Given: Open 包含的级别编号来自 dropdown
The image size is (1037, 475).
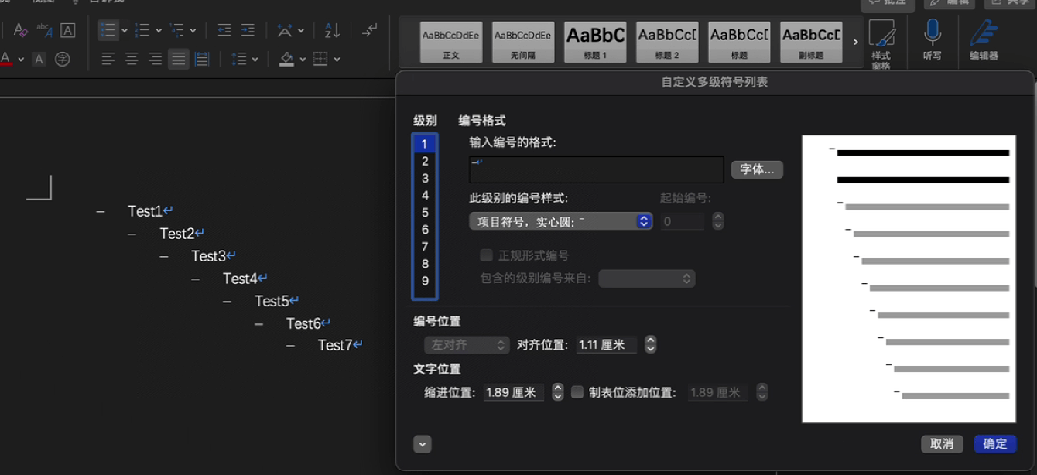Looking at the screenshot, I should coord(647,279).
